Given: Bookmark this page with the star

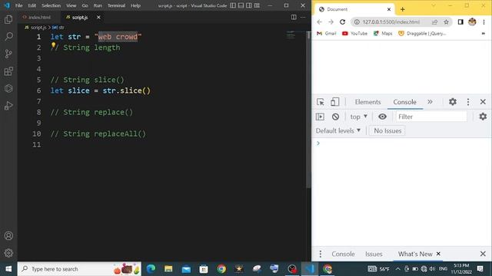Looking at the screenshot, I should pos(446,22).
